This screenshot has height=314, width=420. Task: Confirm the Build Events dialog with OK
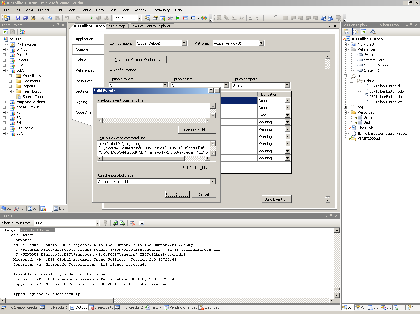(177, 194)
